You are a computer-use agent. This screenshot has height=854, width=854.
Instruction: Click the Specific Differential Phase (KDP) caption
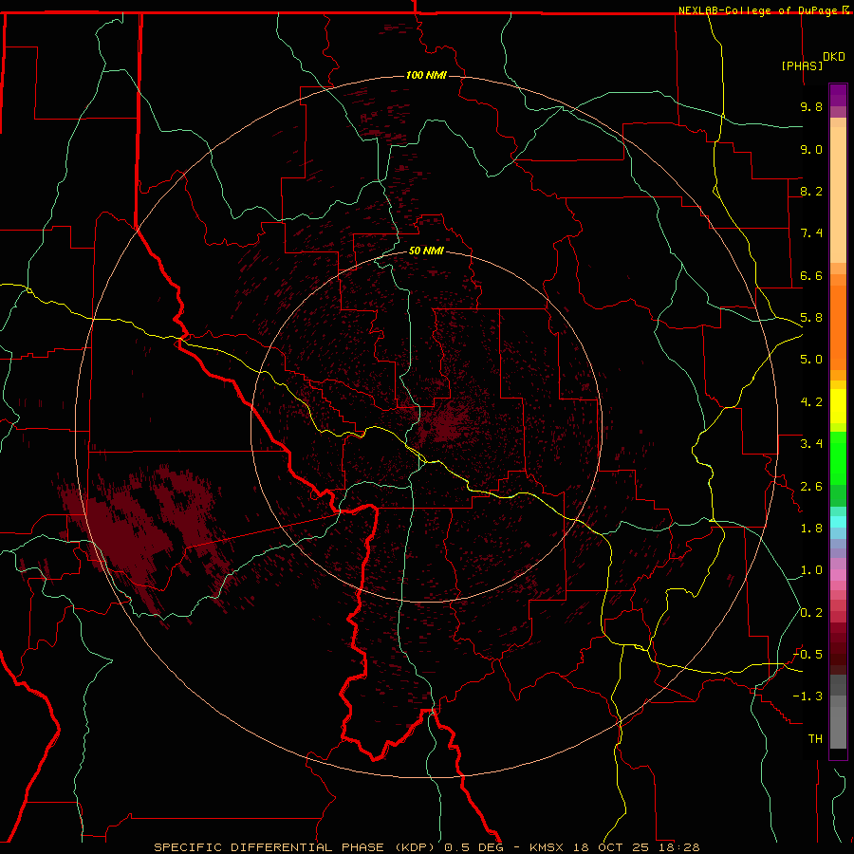[x=297, y=847]
